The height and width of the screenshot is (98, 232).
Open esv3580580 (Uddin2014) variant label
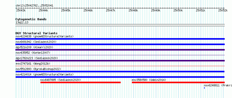pos(149,80)
